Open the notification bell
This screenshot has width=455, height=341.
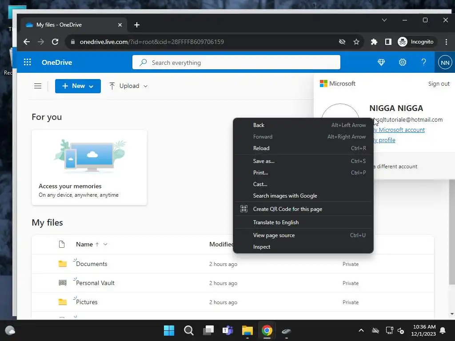[443, 330]
